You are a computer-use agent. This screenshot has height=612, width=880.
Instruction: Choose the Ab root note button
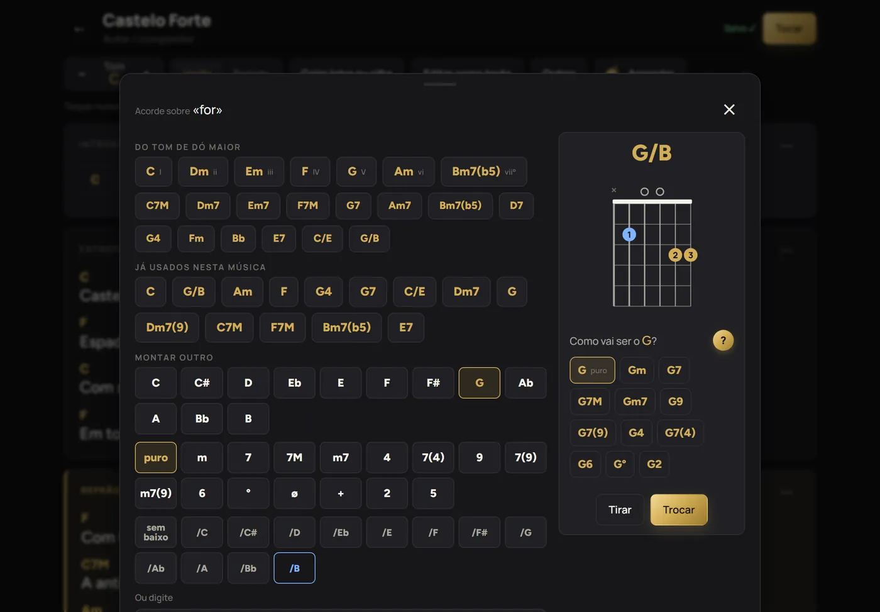pos(525,383)
